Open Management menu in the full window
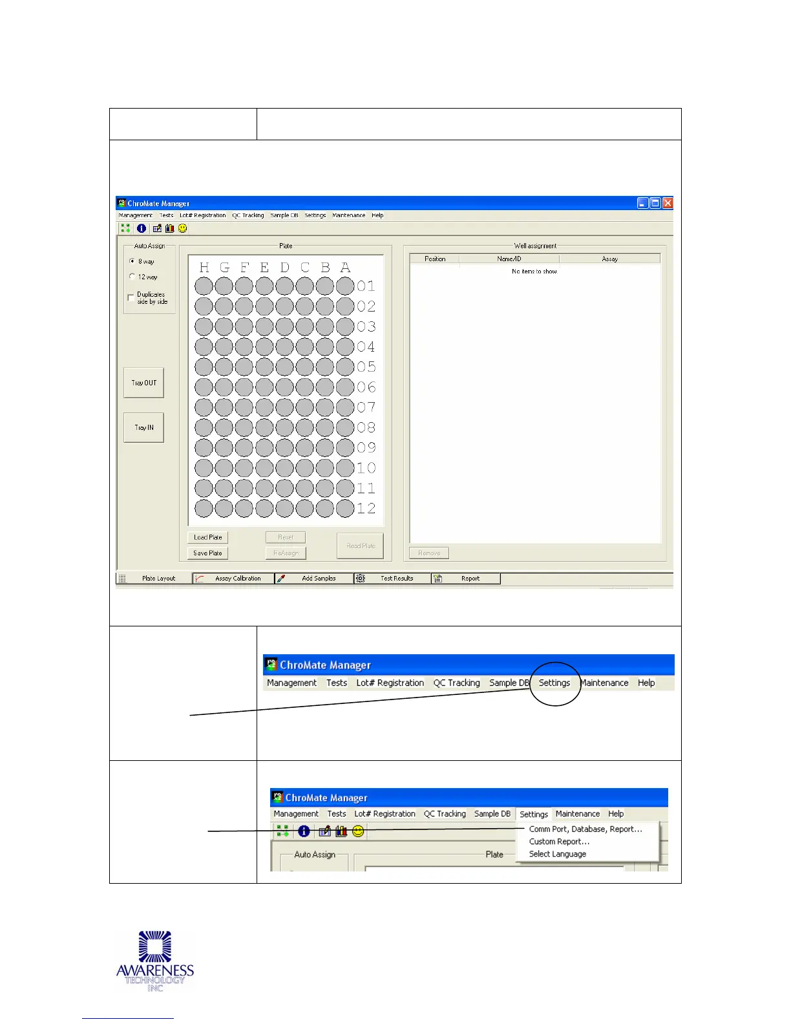The height and width of the screenshot is (1024, 791). [136, 215]
